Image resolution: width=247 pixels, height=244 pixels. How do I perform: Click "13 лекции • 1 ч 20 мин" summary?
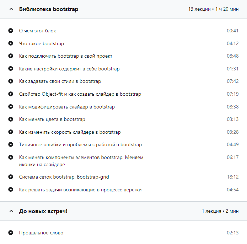click(x=213, y=9)
